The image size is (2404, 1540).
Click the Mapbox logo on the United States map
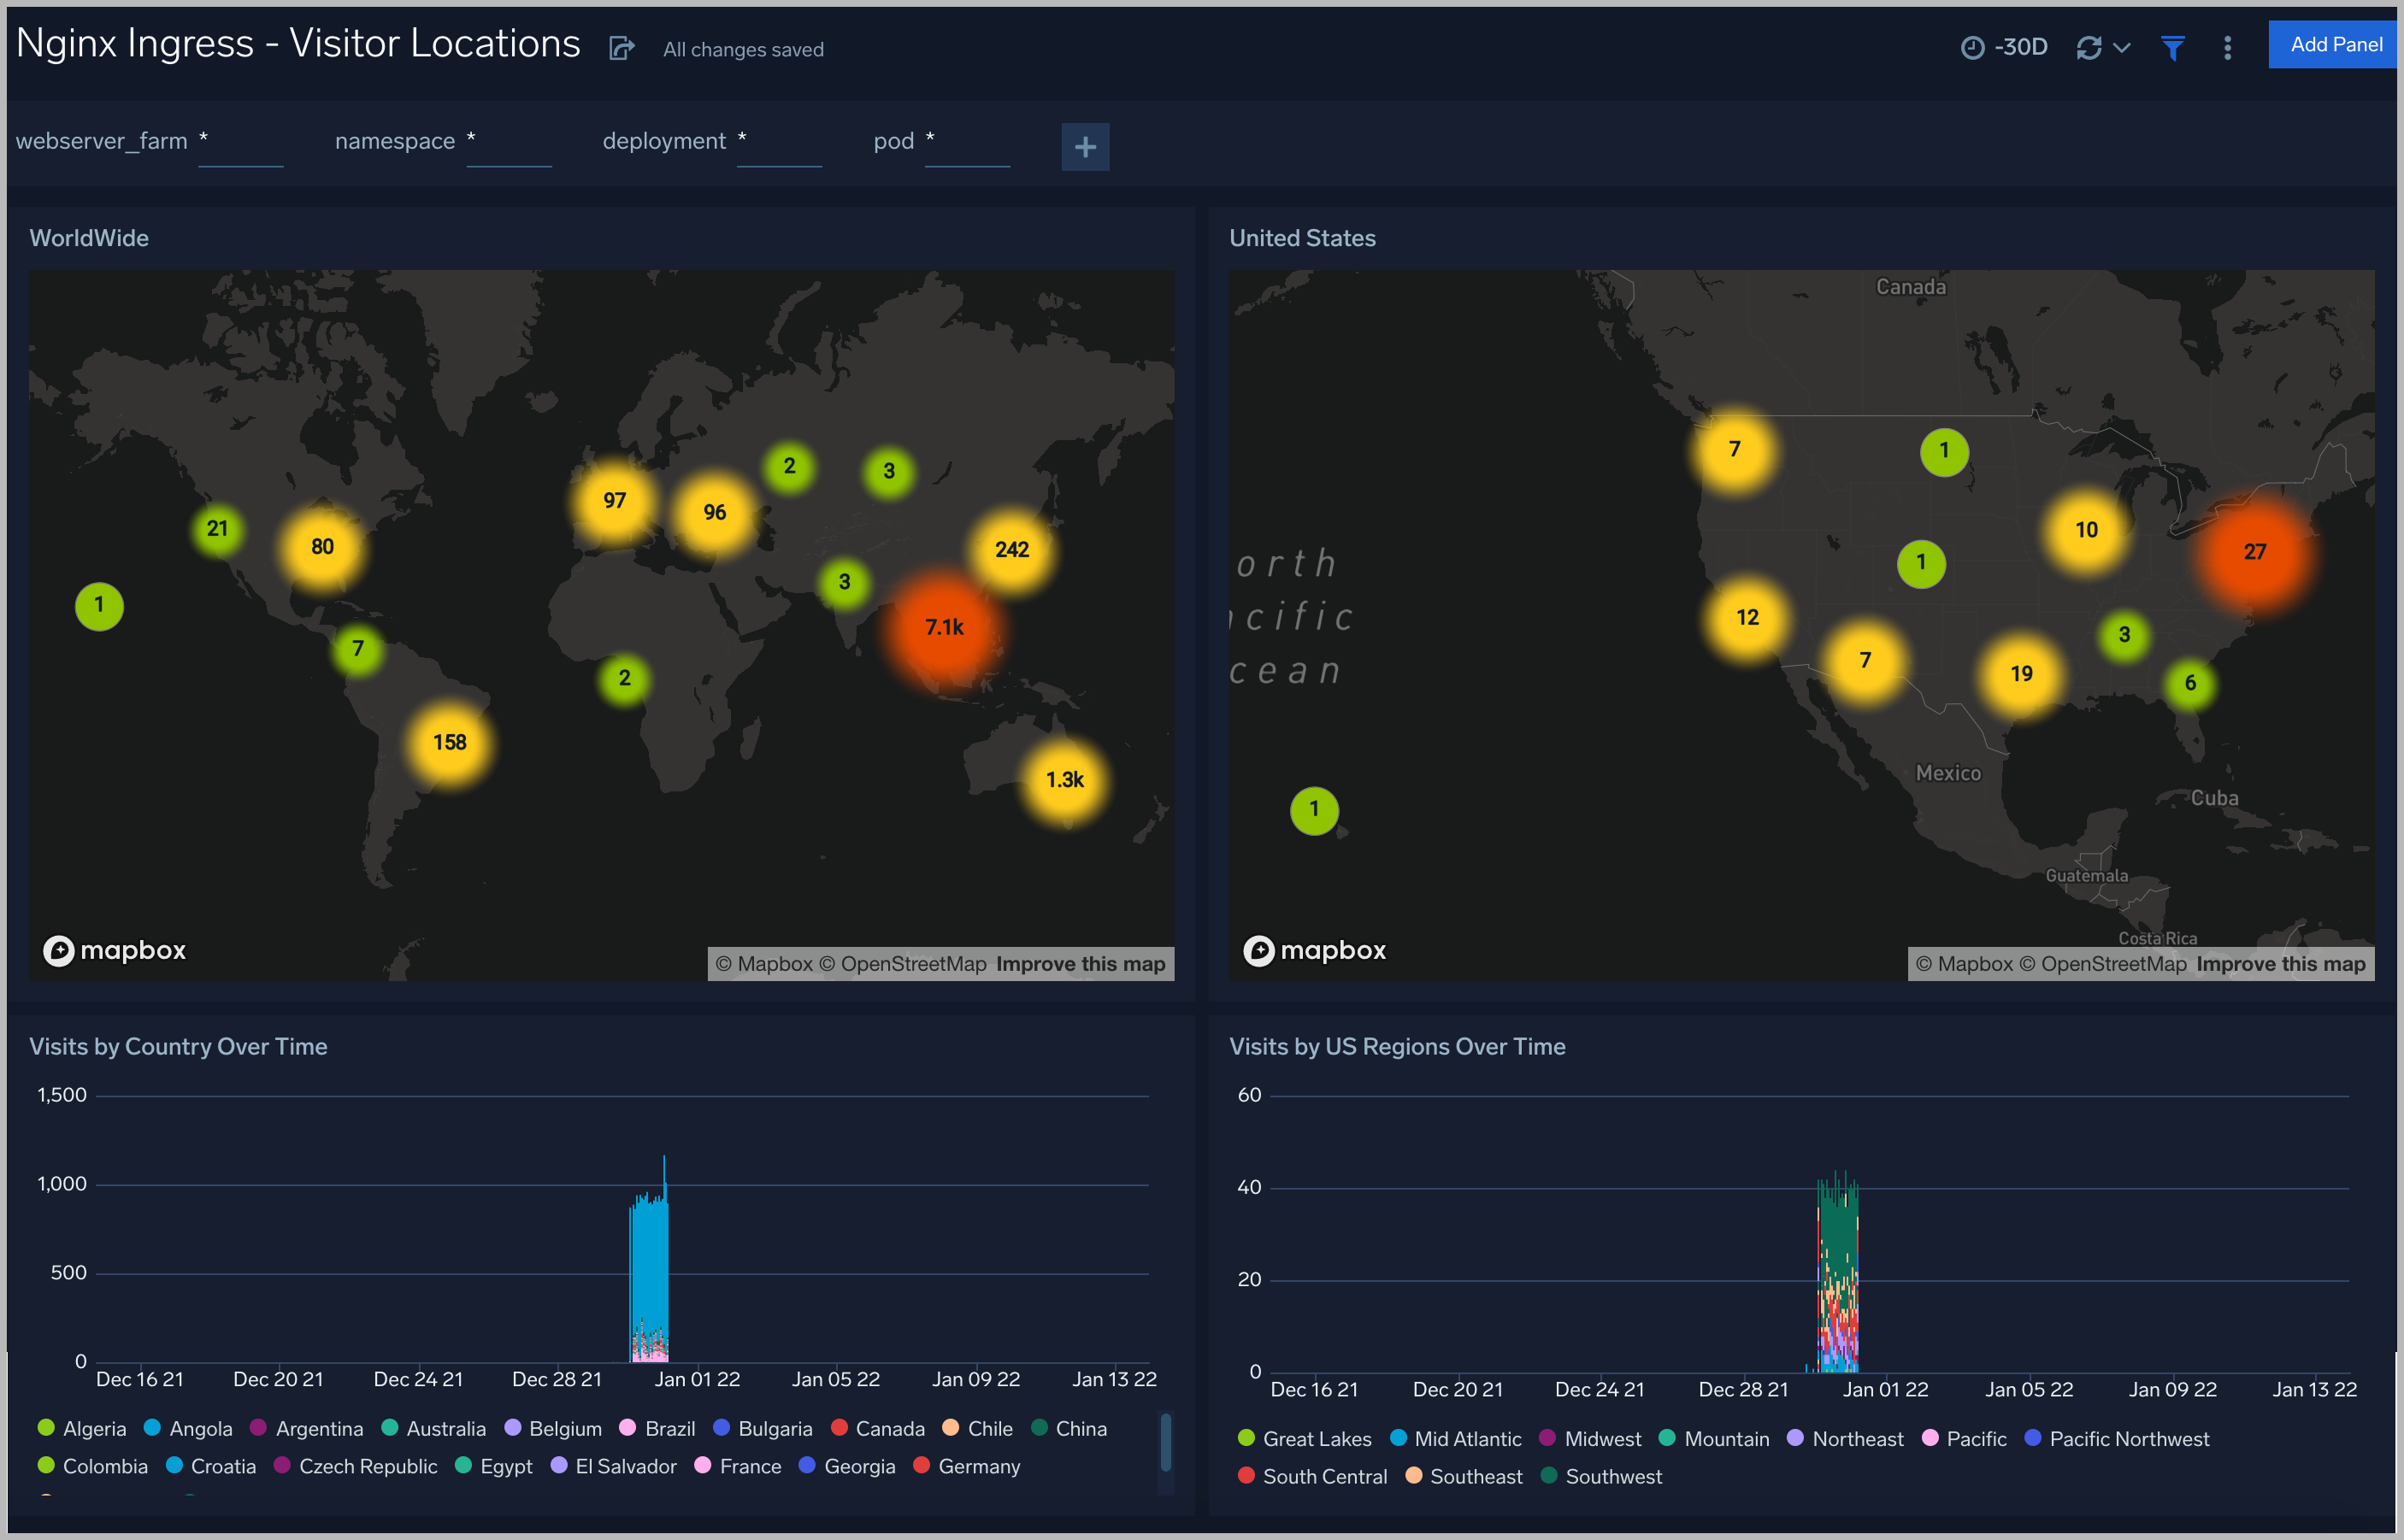1315,950
